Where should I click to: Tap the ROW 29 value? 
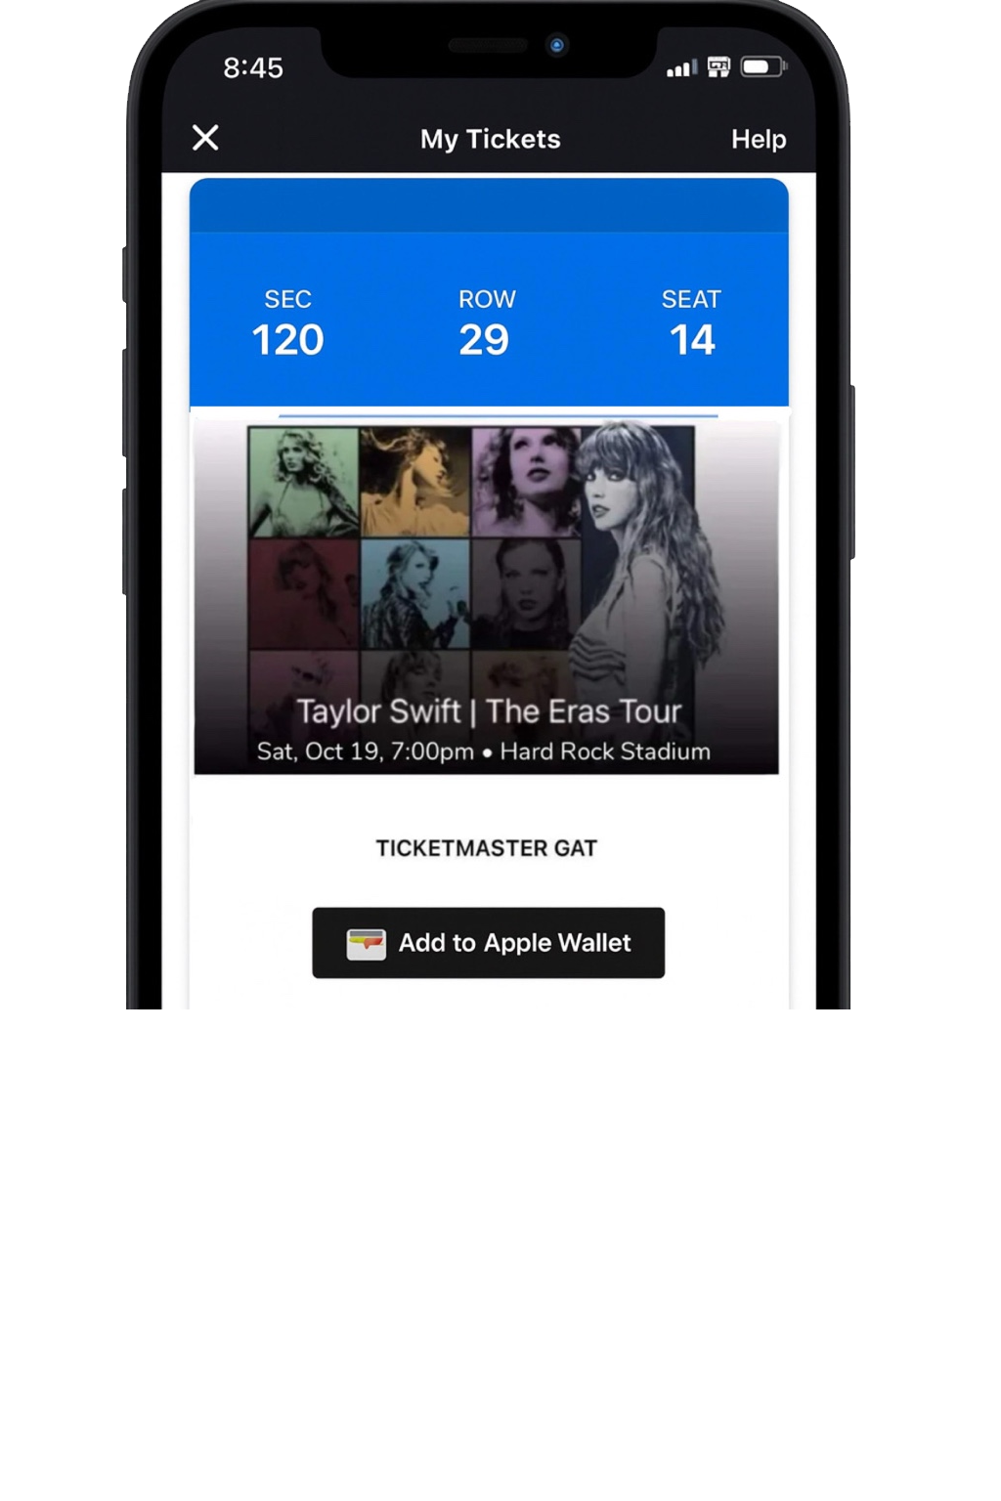[x=484, y=340]
